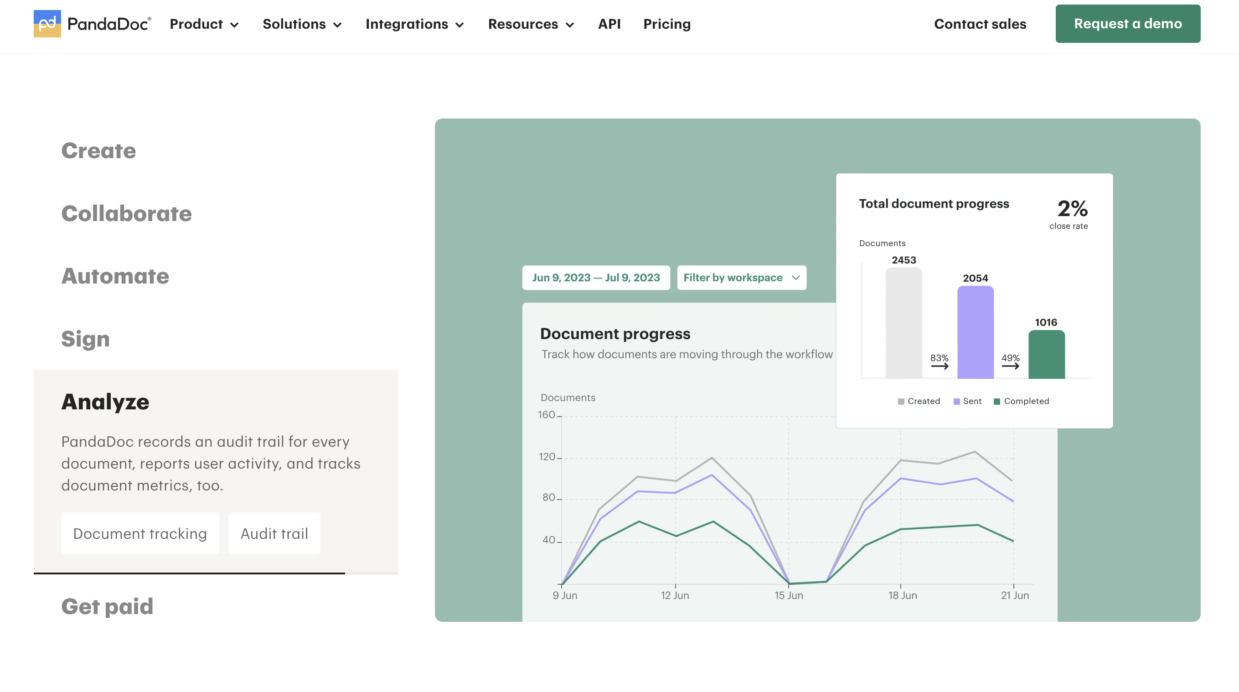This screenshot has height=692, width=1239.
Task: Go to the API page
Action: pyautogui.click(x=609, y=24)
